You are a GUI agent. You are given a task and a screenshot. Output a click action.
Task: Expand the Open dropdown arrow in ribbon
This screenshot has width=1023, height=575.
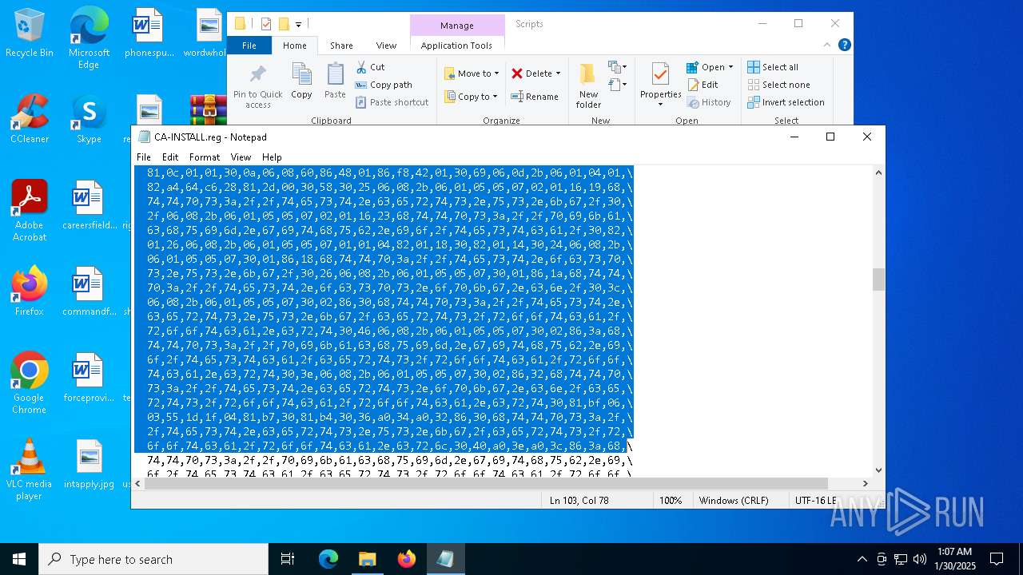tap(730, 67)
